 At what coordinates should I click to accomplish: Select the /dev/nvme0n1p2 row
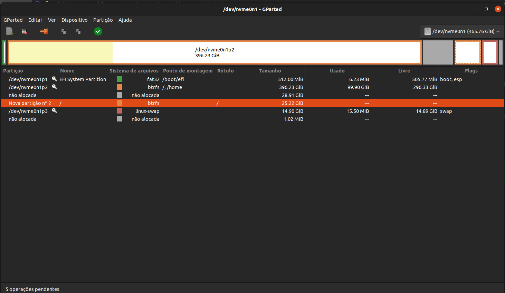pos(252,87)
